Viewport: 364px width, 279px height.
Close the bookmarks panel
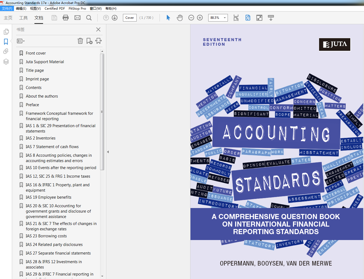pyautogui.click(x=98, y=30)
